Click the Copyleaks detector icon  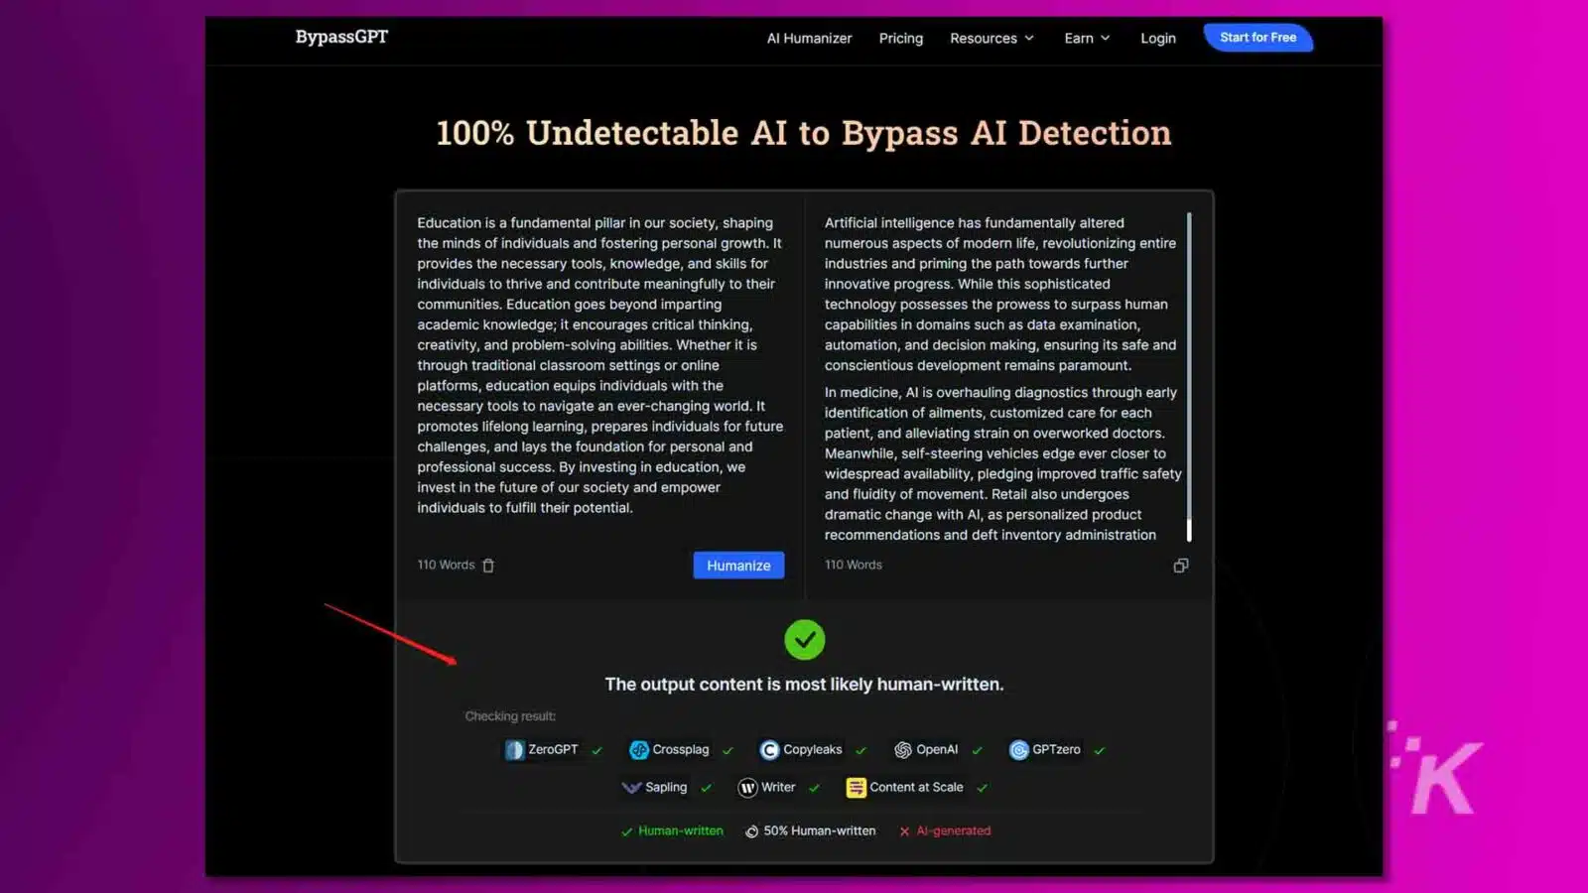pos(769,750)
